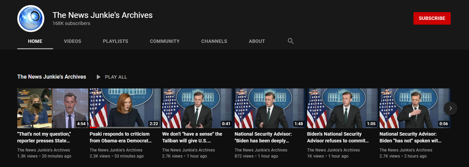Image resolution: width=469 pixels, height=167 pixels.
Task: Open the About tab
Action: [x=257, y=41]
